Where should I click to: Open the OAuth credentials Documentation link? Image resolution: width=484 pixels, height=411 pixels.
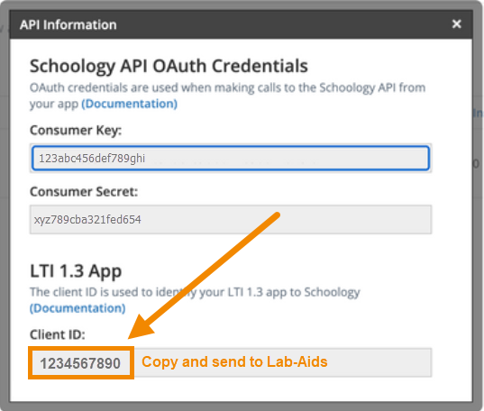129,104
